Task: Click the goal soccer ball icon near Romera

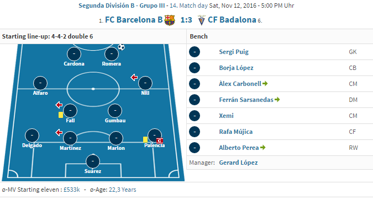Action: (x=122, y=47)
